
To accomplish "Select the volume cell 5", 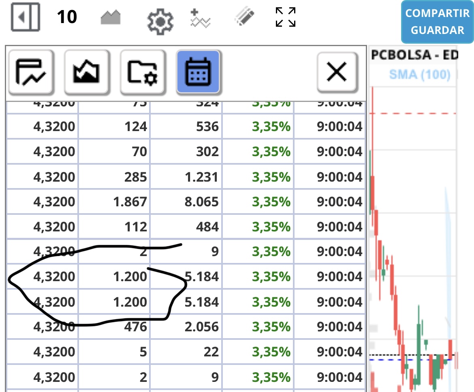I will coord(114,352).
